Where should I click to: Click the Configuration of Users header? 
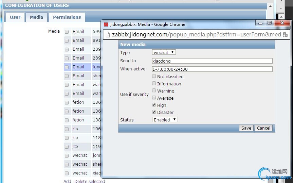coord(37,5)
